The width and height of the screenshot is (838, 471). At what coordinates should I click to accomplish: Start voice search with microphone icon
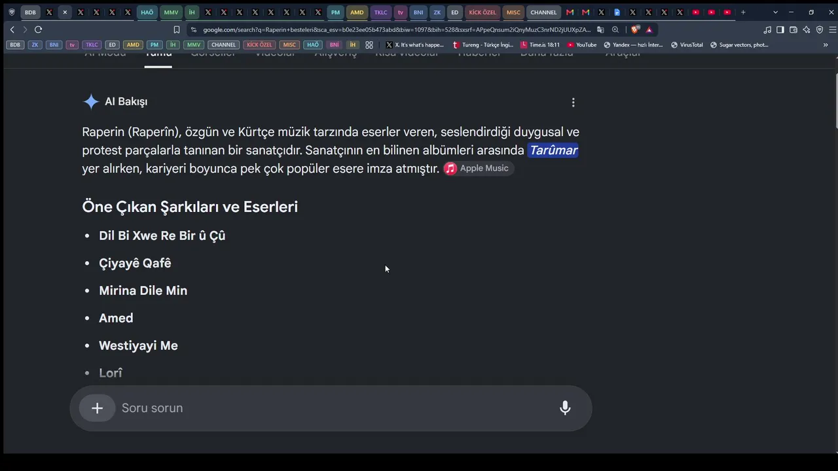point(565,408)
